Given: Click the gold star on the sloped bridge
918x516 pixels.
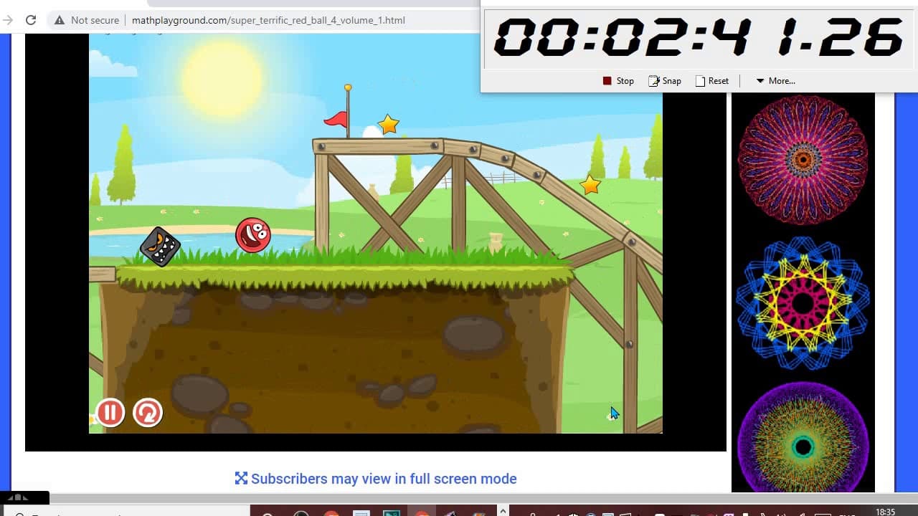Looking at the screenshot, I should (x=590, y=185).
